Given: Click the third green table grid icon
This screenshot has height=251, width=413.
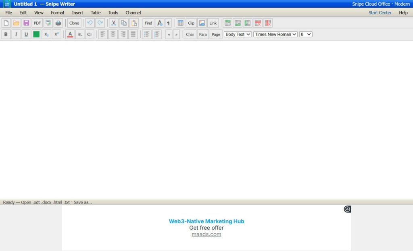Looking at the screenshot, I should 248,23.
